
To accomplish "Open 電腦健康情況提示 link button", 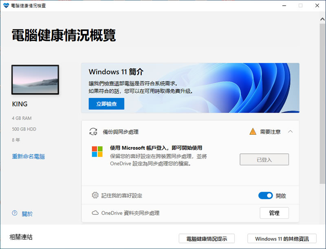I will 207,238.
